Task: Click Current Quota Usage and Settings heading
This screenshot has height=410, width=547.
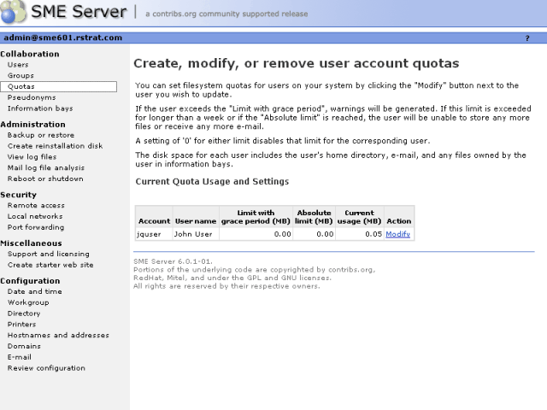Action: coord(212,181)
